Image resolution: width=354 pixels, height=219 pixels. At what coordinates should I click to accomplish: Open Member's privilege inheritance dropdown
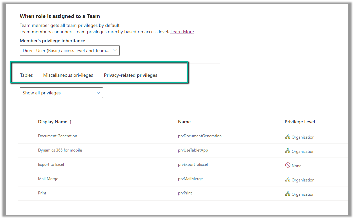(x=69, y=51)
